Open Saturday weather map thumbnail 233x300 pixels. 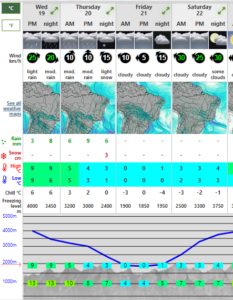tap(200, 108)
